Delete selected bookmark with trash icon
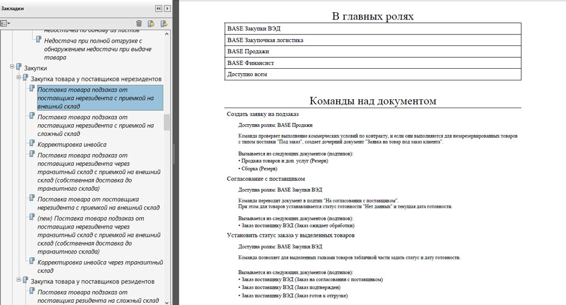The height and width of the screenshot is (305, 566). (139, 23)
